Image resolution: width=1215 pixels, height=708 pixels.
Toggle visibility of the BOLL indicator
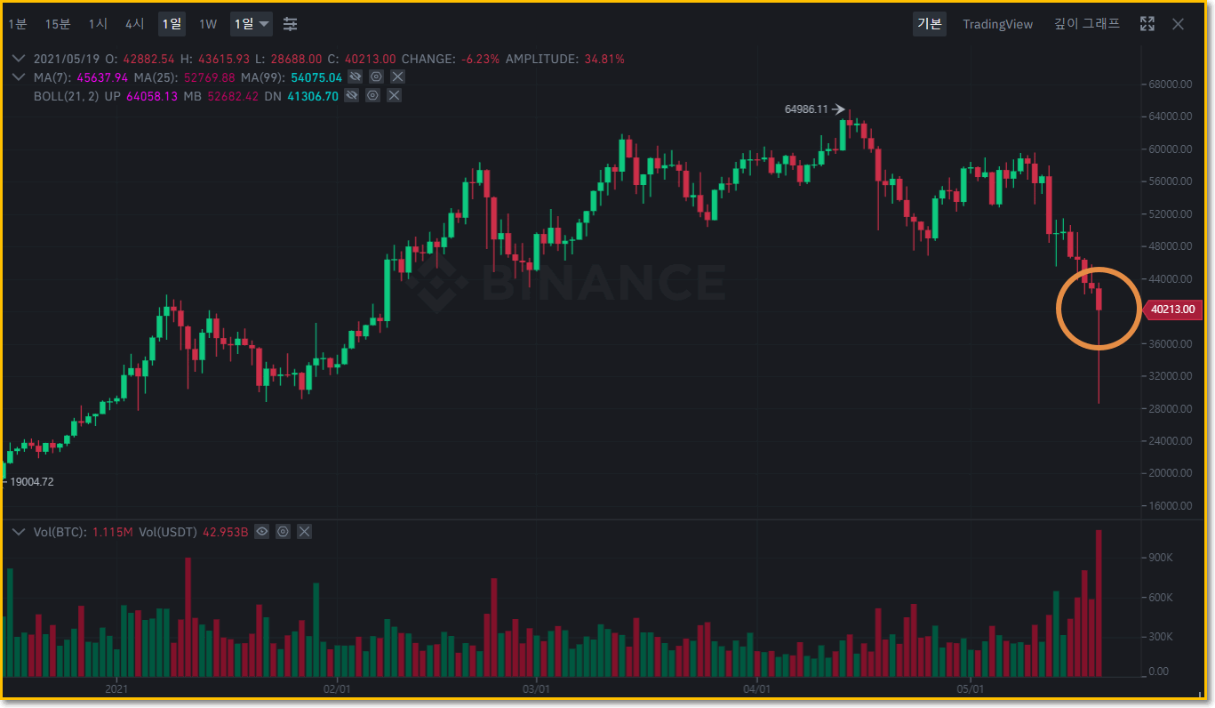[x=351, y=95]
